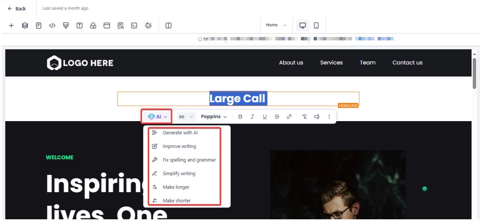Insert a link with chain icon
480x221 pixels.
pyautogui.click(x=289, y=116)
